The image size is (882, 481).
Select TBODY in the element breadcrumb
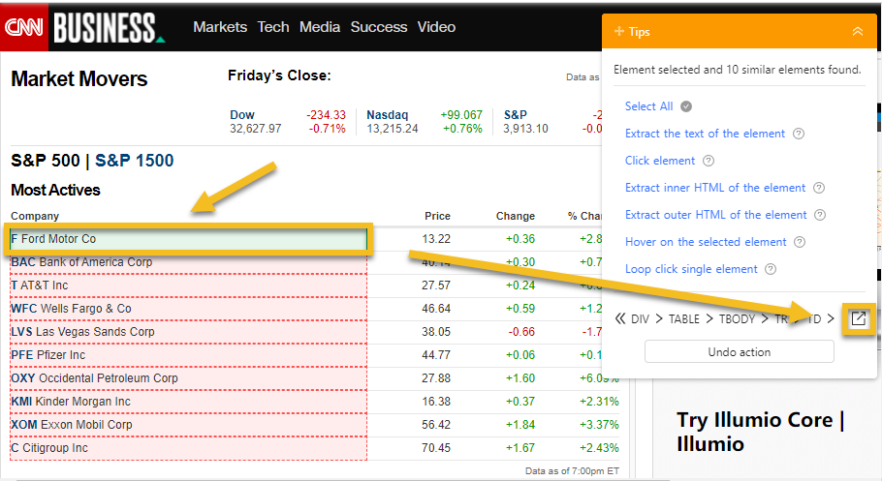[x=737, y=319]
